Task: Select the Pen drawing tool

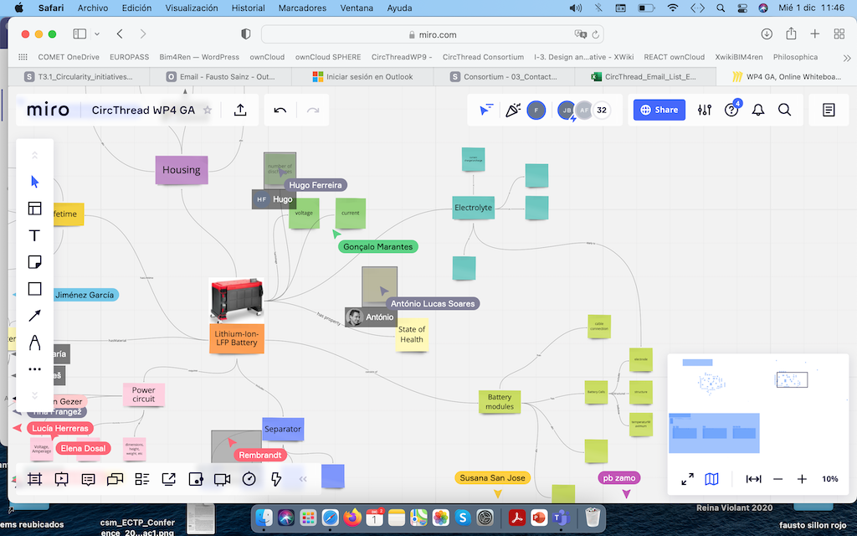Action: (34, 343)
